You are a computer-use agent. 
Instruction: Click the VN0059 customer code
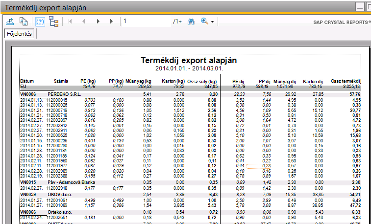click(x=28, y=195)
